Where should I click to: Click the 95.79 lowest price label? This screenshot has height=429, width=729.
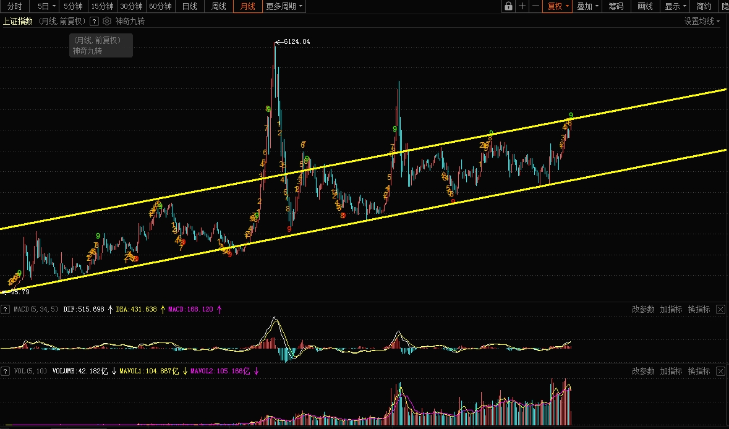(20, 292)
